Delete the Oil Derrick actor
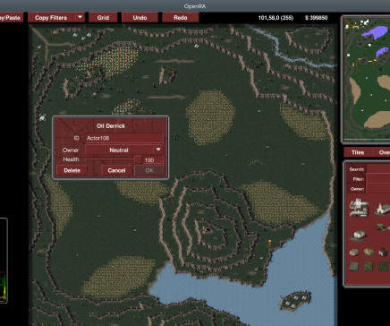The height and width of the screenshot is (326, 390). pos(72,170)
